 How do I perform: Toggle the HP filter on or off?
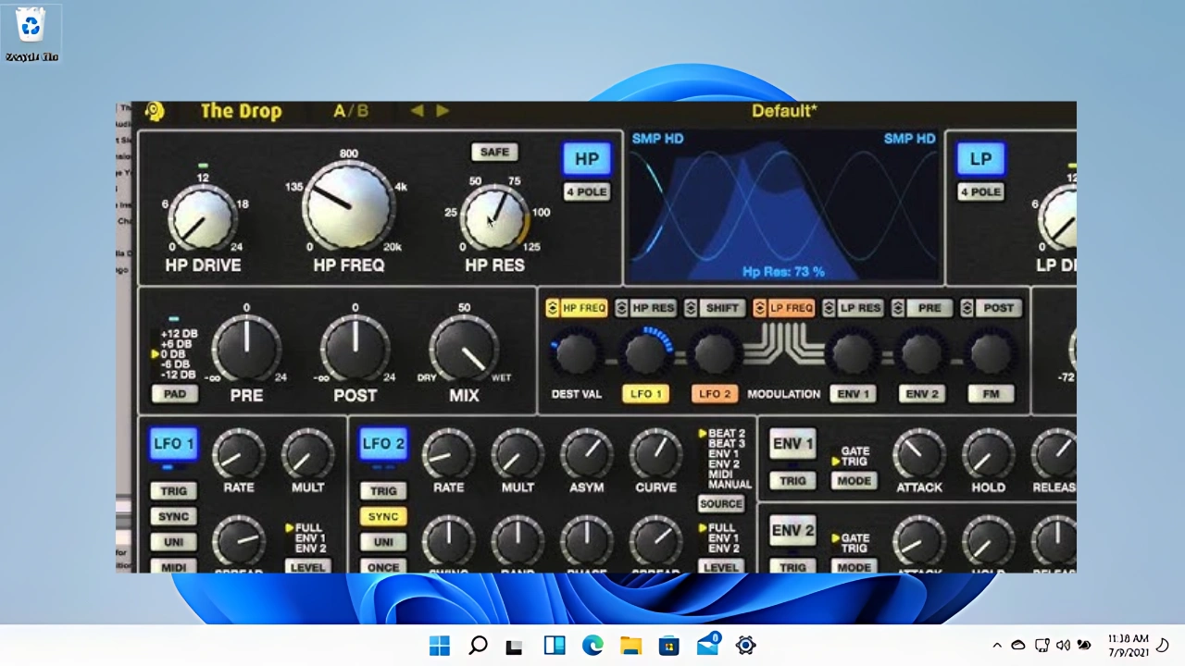pos(587,159)
